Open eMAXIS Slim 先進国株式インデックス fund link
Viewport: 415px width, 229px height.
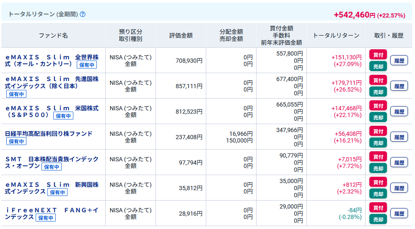pos(52,82)
